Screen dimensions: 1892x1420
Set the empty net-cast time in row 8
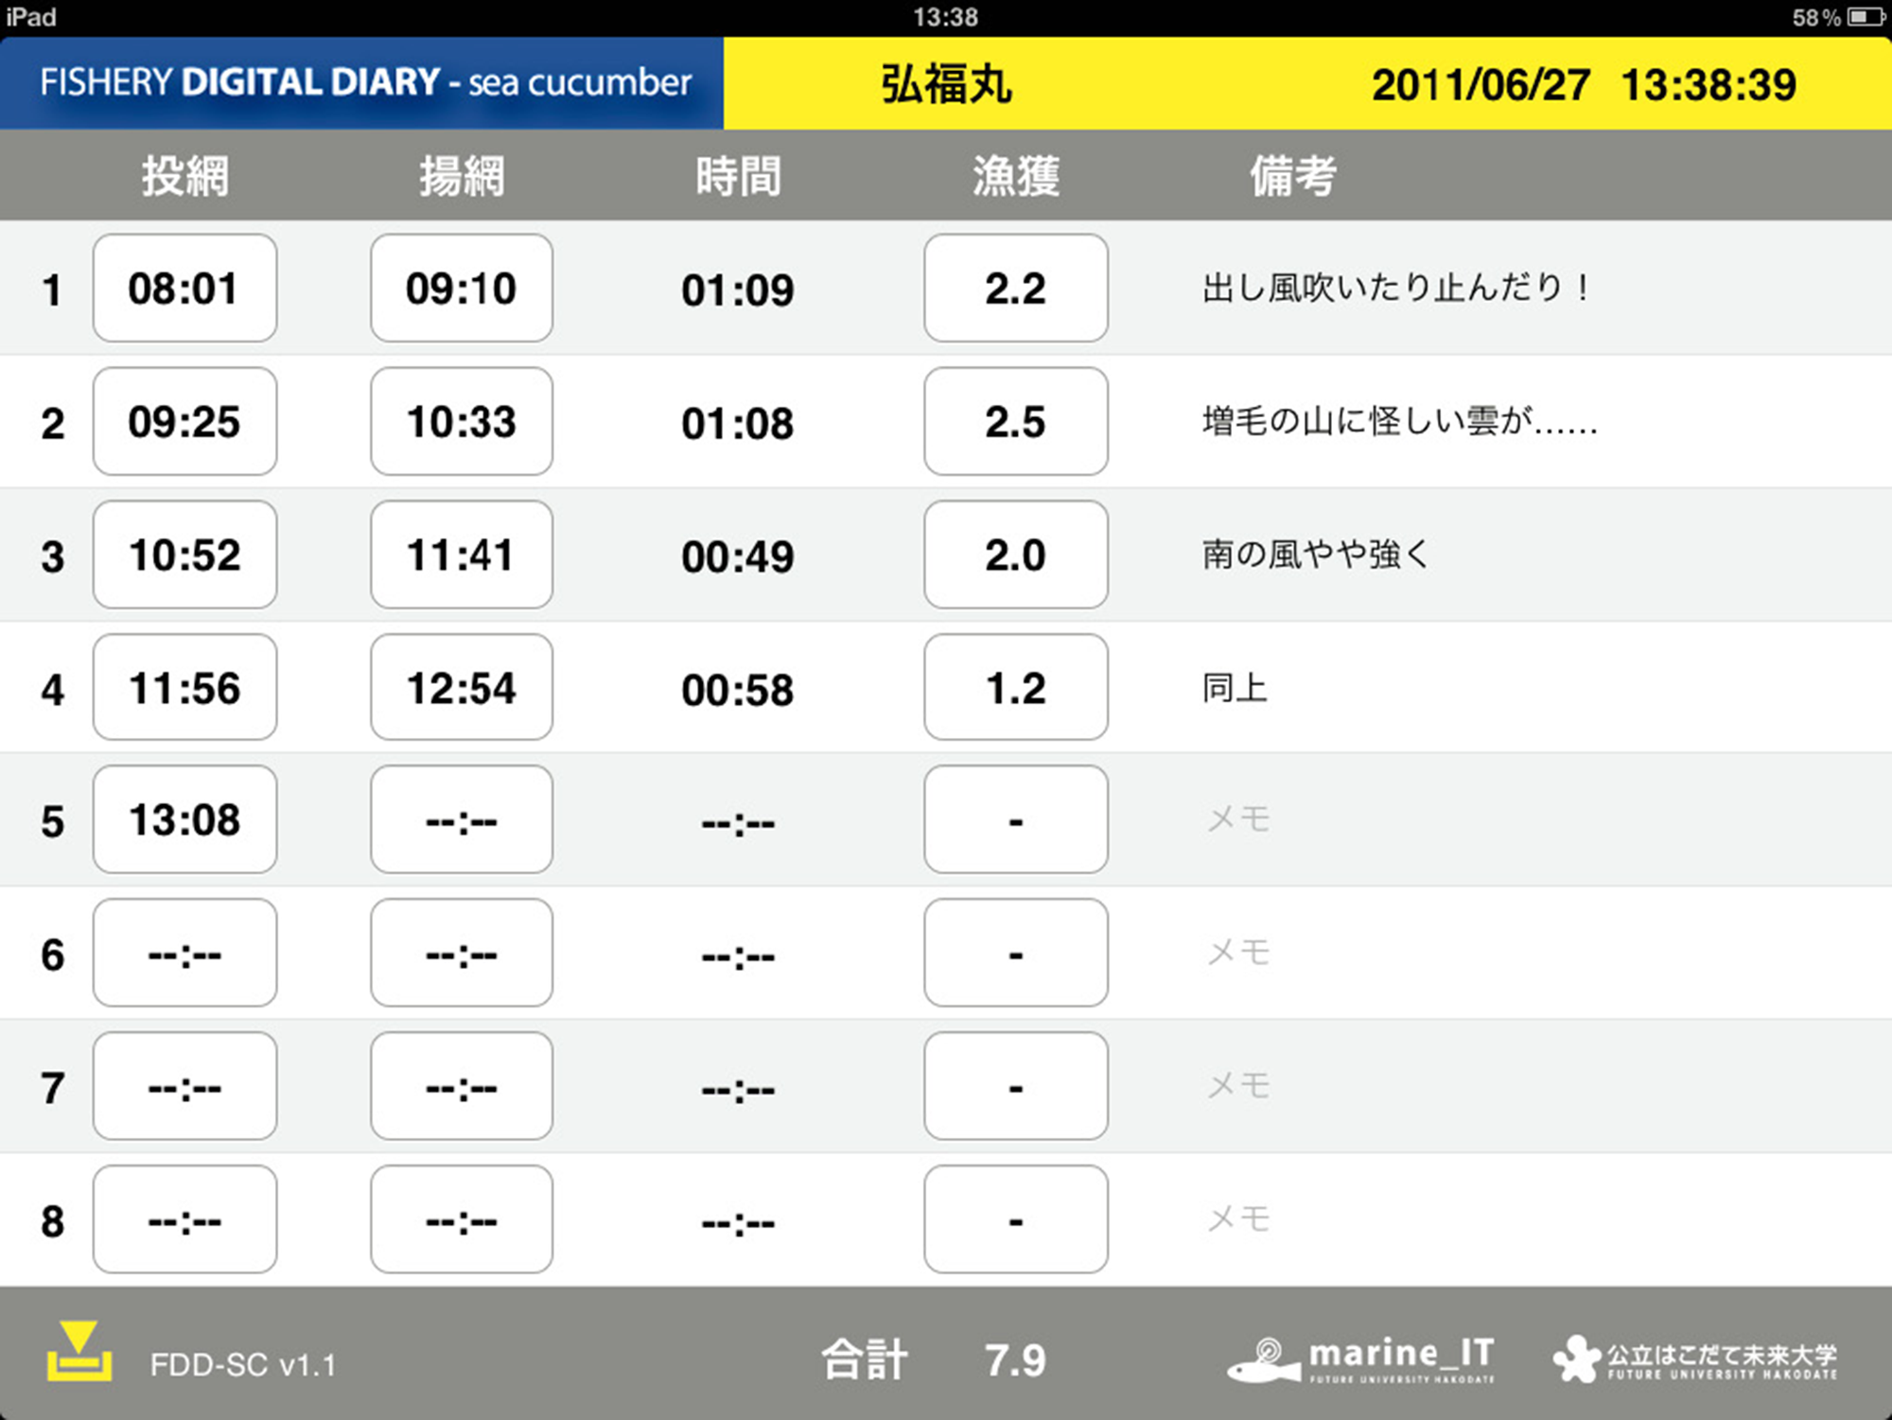click(184, 1220)
